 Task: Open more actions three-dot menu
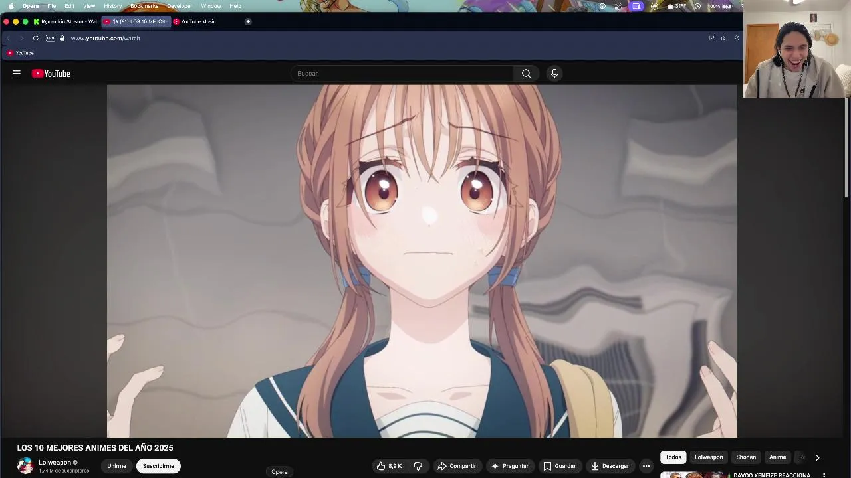pos(646,466)
